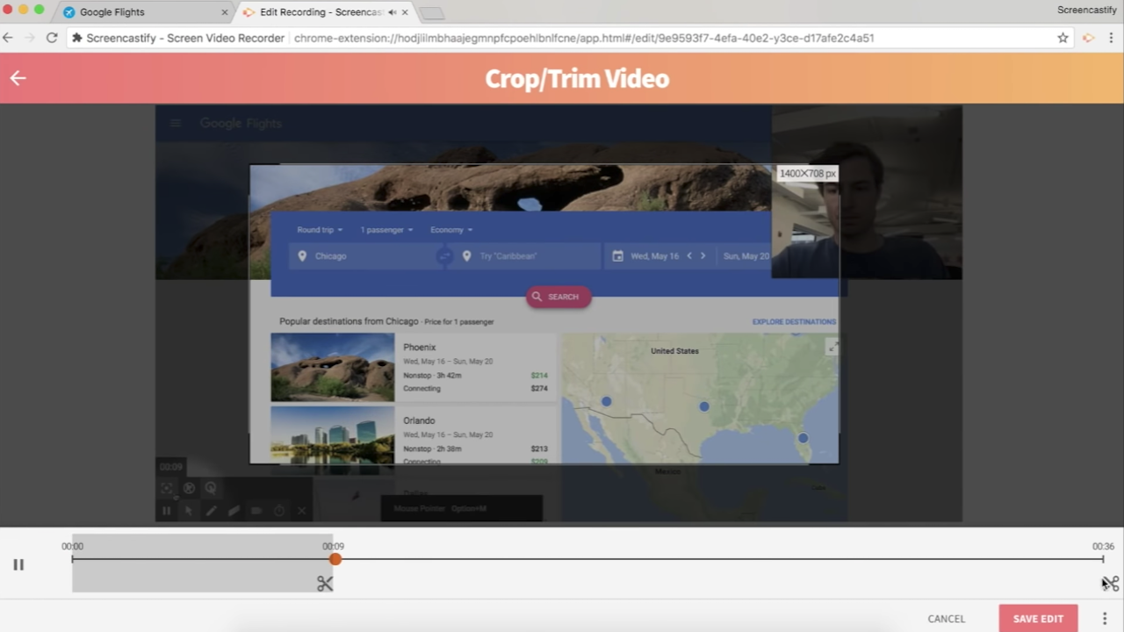Open the three-dot more options menu beside Save Edit

click(1105, 619)
